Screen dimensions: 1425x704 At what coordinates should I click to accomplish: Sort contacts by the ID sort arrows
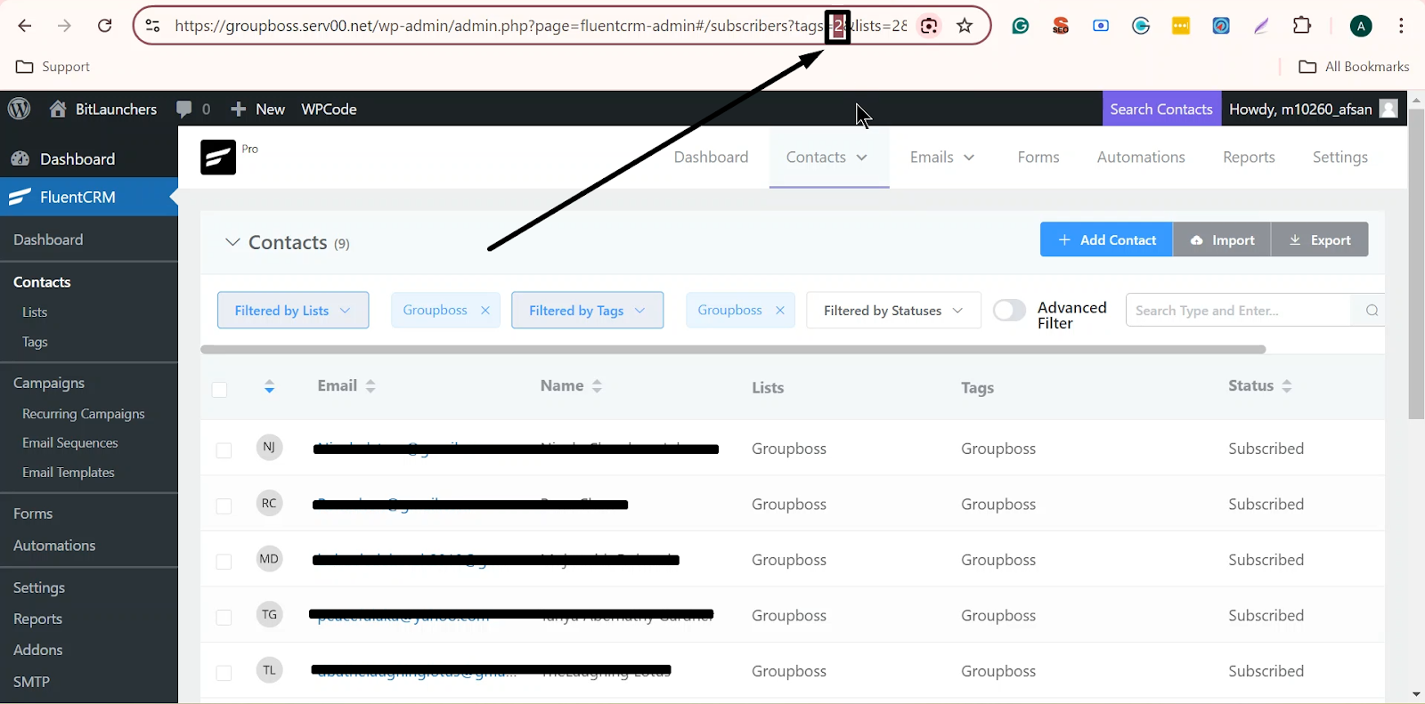[269, 386]
